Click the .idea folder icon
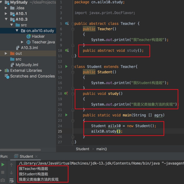 tap(12, 8)
